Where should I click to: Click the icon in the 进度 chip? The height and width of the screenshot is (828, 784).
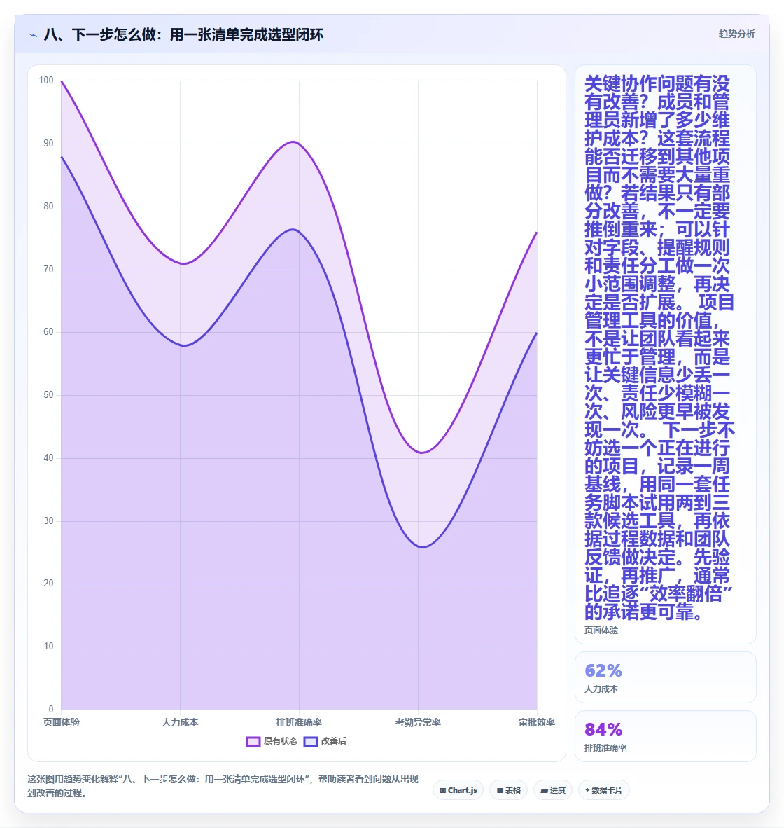pos(544,790)
